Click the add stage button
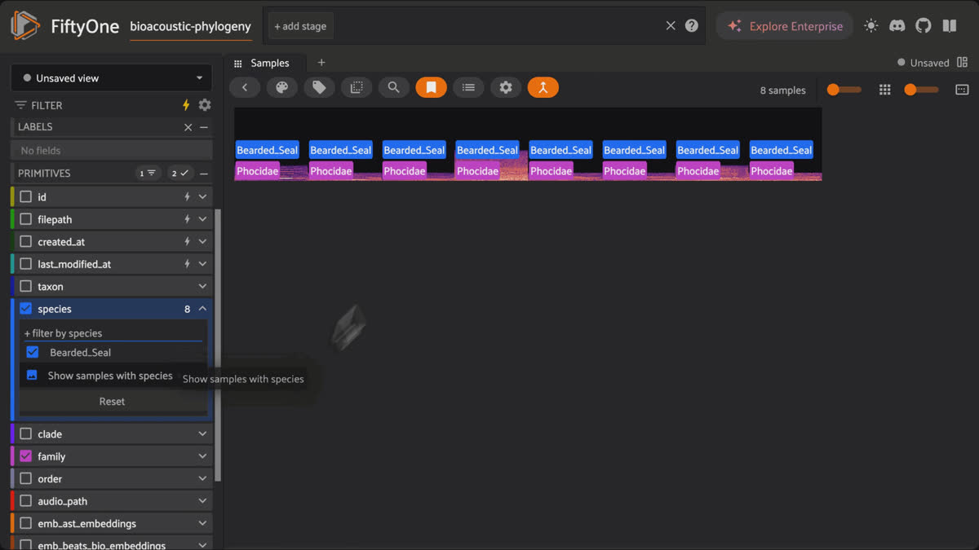This screenshot has height=550, width=979. pos(300,26)
